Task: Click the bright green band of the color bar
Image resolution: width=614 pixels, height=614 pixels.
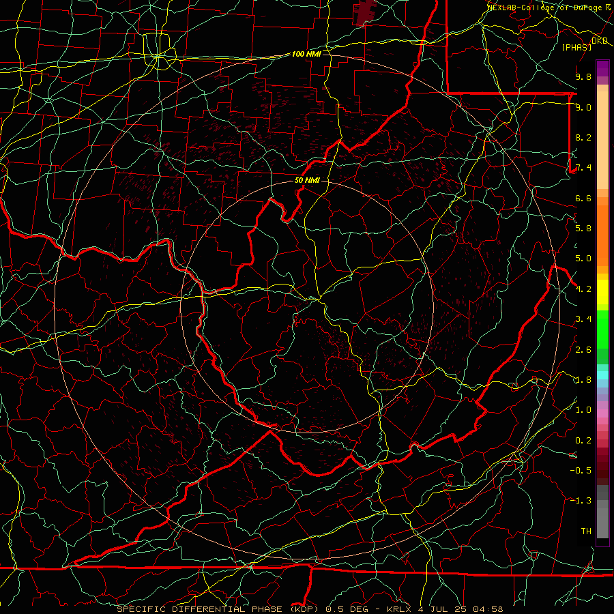Action: [x=602, y=329]
